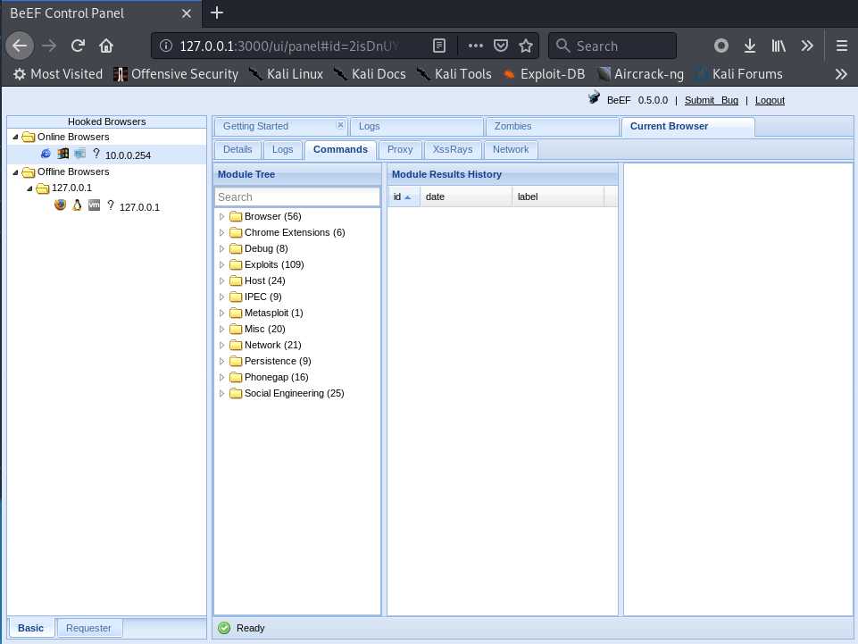Image resolution: width=858 pixels, height=644 pixels.
Task: Click the browser Forward arrow
Action: click(x=49, y=46)
